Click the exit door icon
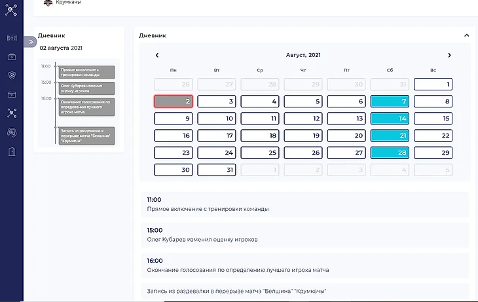 [11, 151]
